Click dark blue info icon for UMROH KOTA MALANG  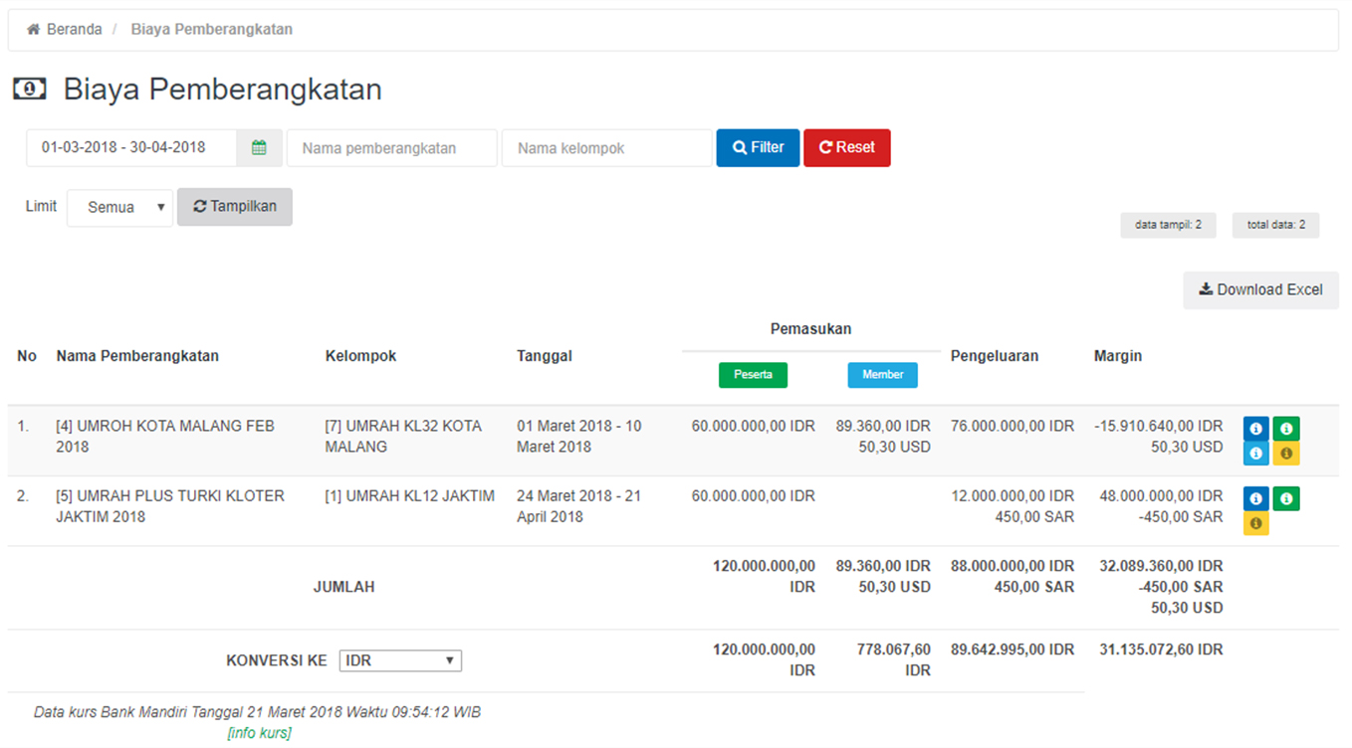1255,429
